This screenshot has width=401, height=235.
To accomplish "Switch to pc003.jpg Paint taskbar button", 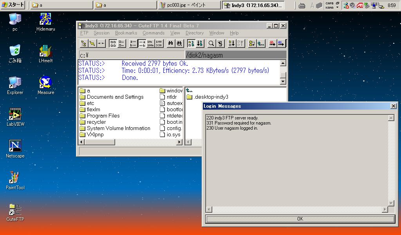I will tap(190, 5).
